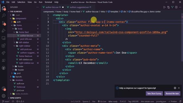The height and width of the screenshot is (103, 183).
Task: Click Ln 3, Col 35 in status bar
Action: coord(75,101)
